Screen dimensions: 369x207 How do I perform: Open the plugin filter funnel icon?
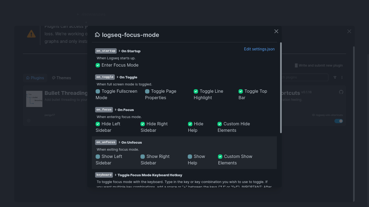pyautogui.click(x=335, y=77)
